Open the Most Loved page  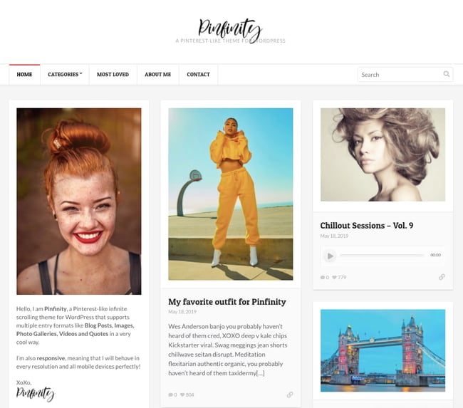113,74
